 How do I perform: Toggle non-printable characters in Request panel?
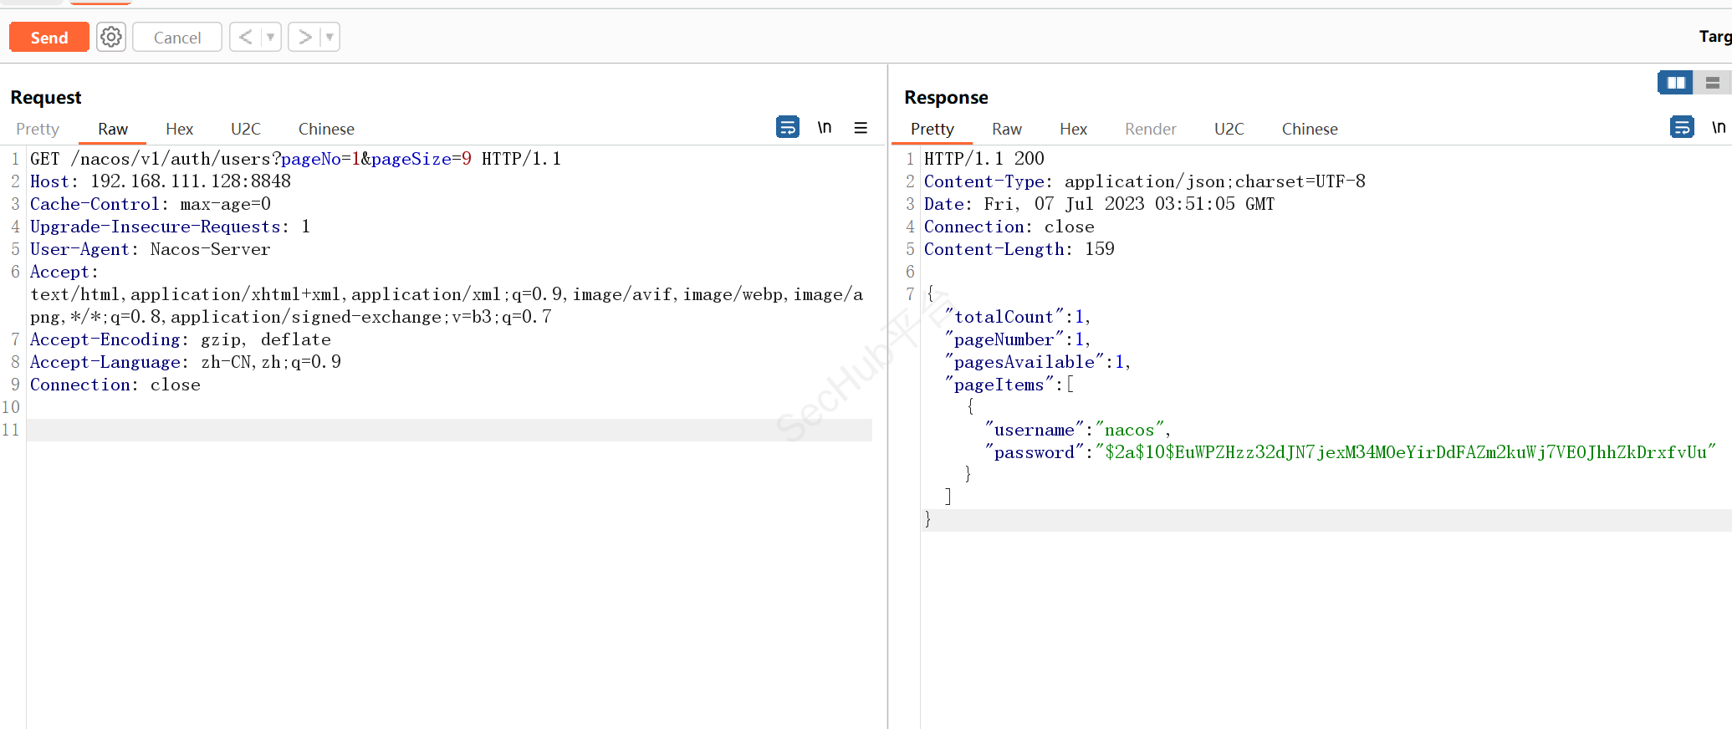[x=825, y=127]
